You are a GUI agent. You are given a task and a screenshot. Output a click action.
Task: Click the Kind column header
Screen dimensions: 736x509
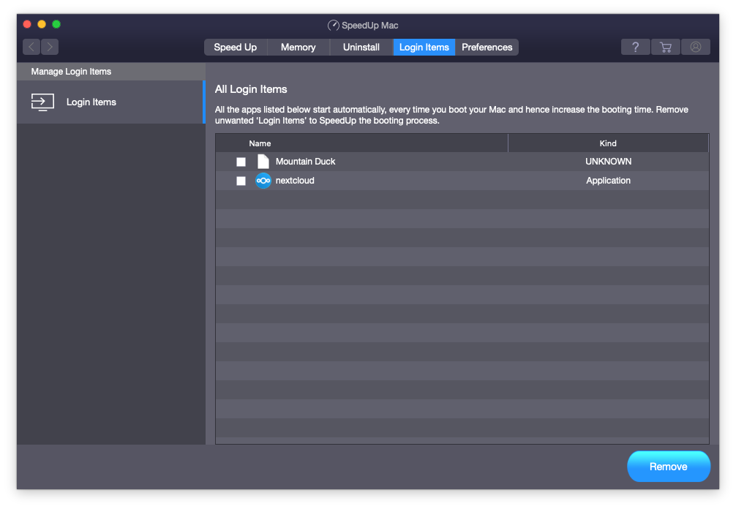[608, 143]
